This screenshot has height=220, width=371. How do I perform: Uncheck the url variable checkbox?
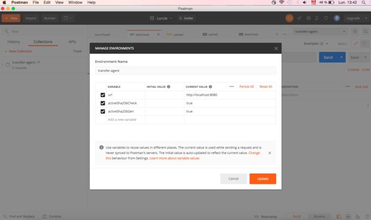click(103, 95)
